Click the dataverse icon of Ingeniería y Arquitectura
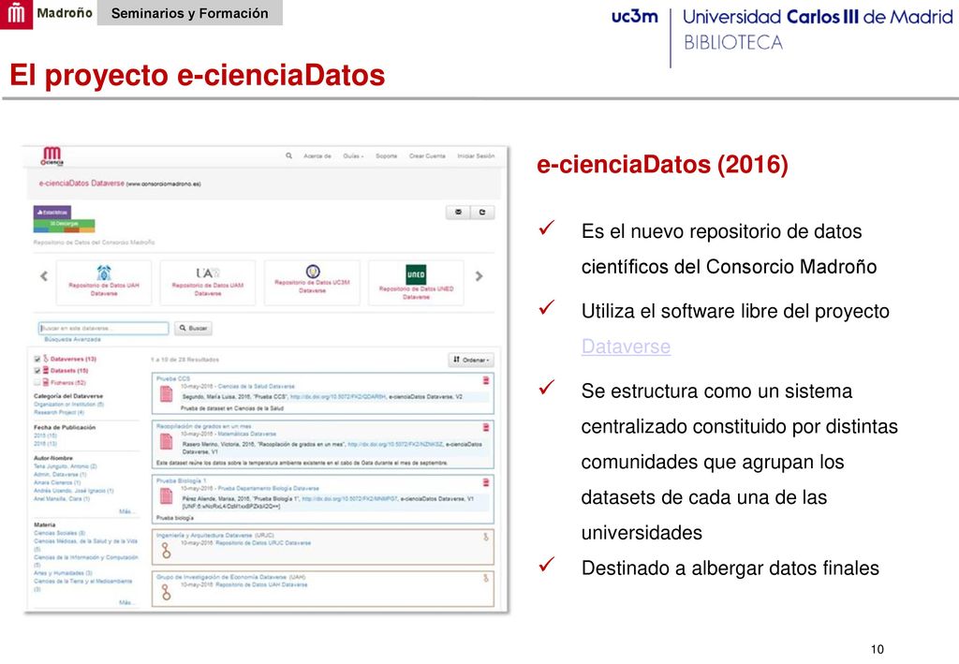959x664 pixels. click(x=167, y=552)
